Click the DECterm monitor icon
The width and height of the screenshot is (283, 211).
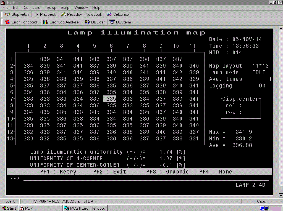[x=112, y=22]
